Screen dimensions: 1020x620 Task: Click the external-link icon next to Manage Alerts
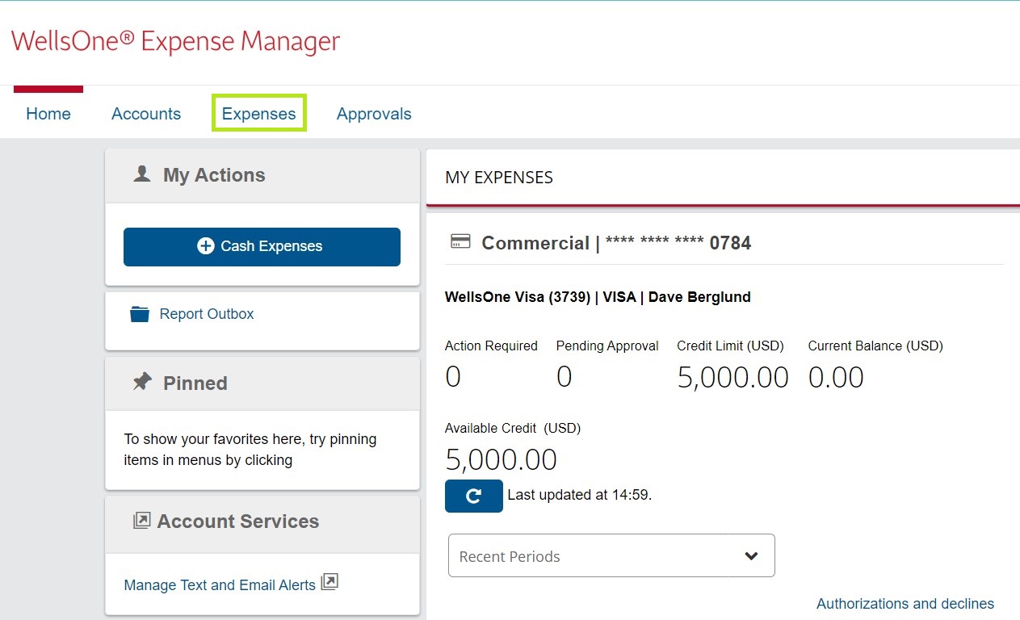point(329,580)
